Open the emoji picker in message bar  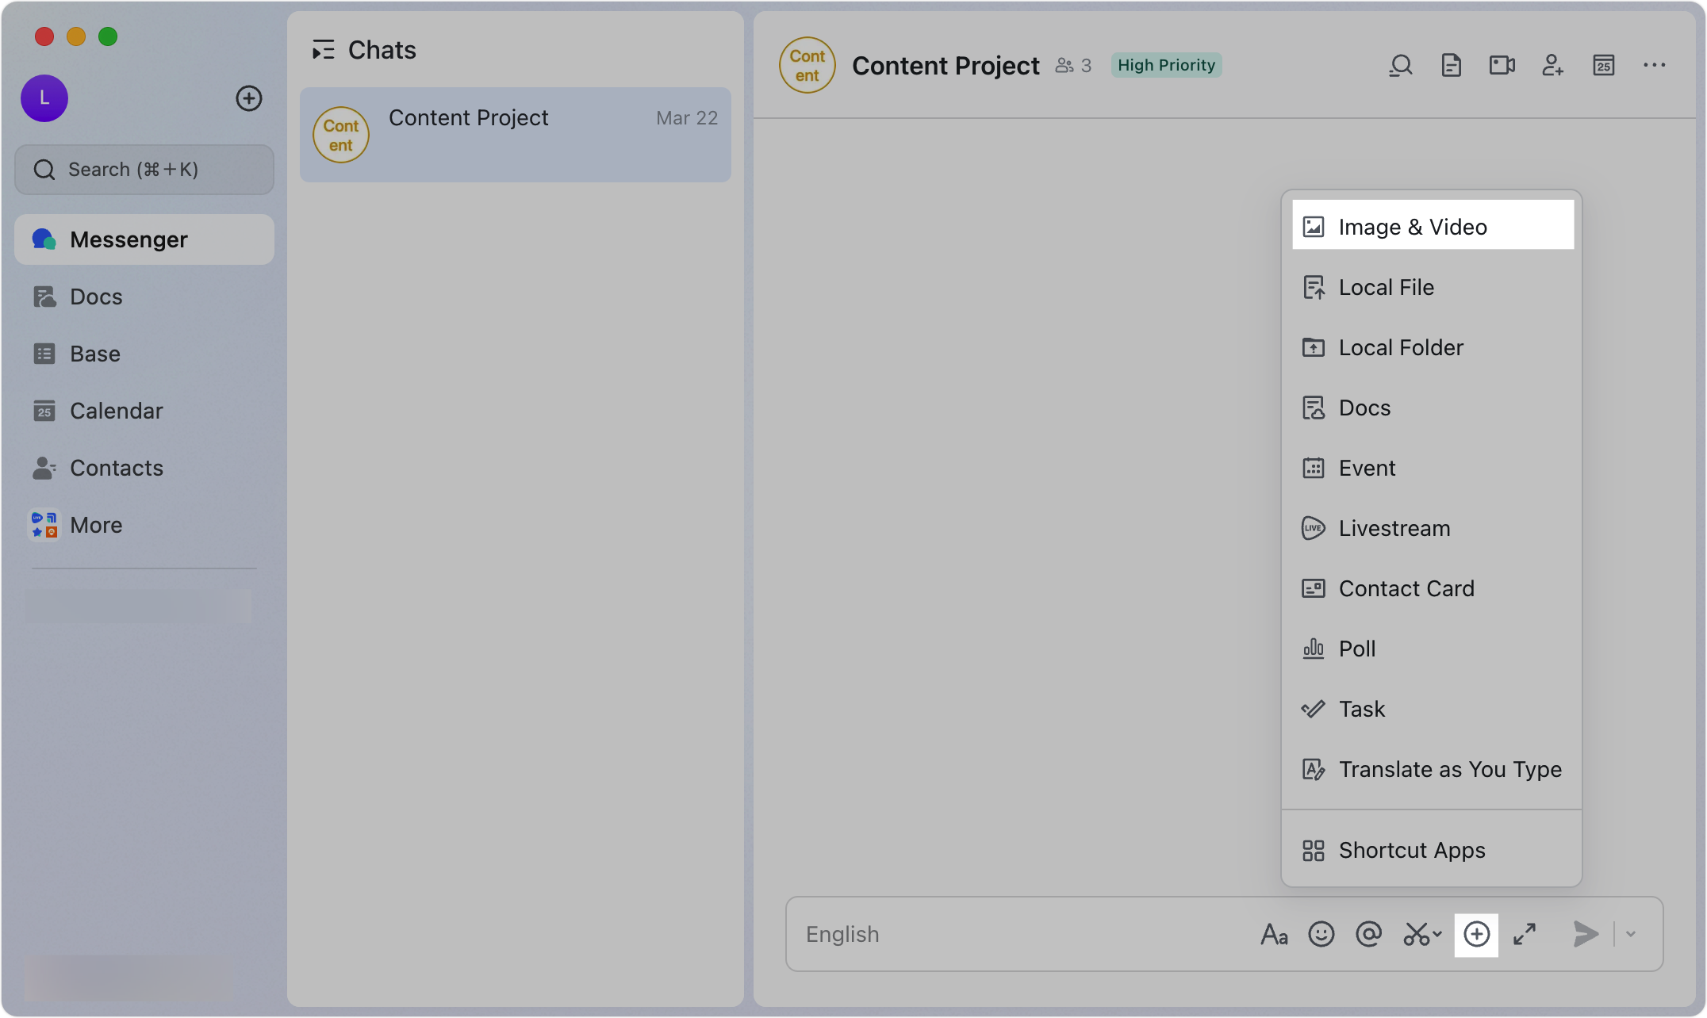click(1321, 934)
